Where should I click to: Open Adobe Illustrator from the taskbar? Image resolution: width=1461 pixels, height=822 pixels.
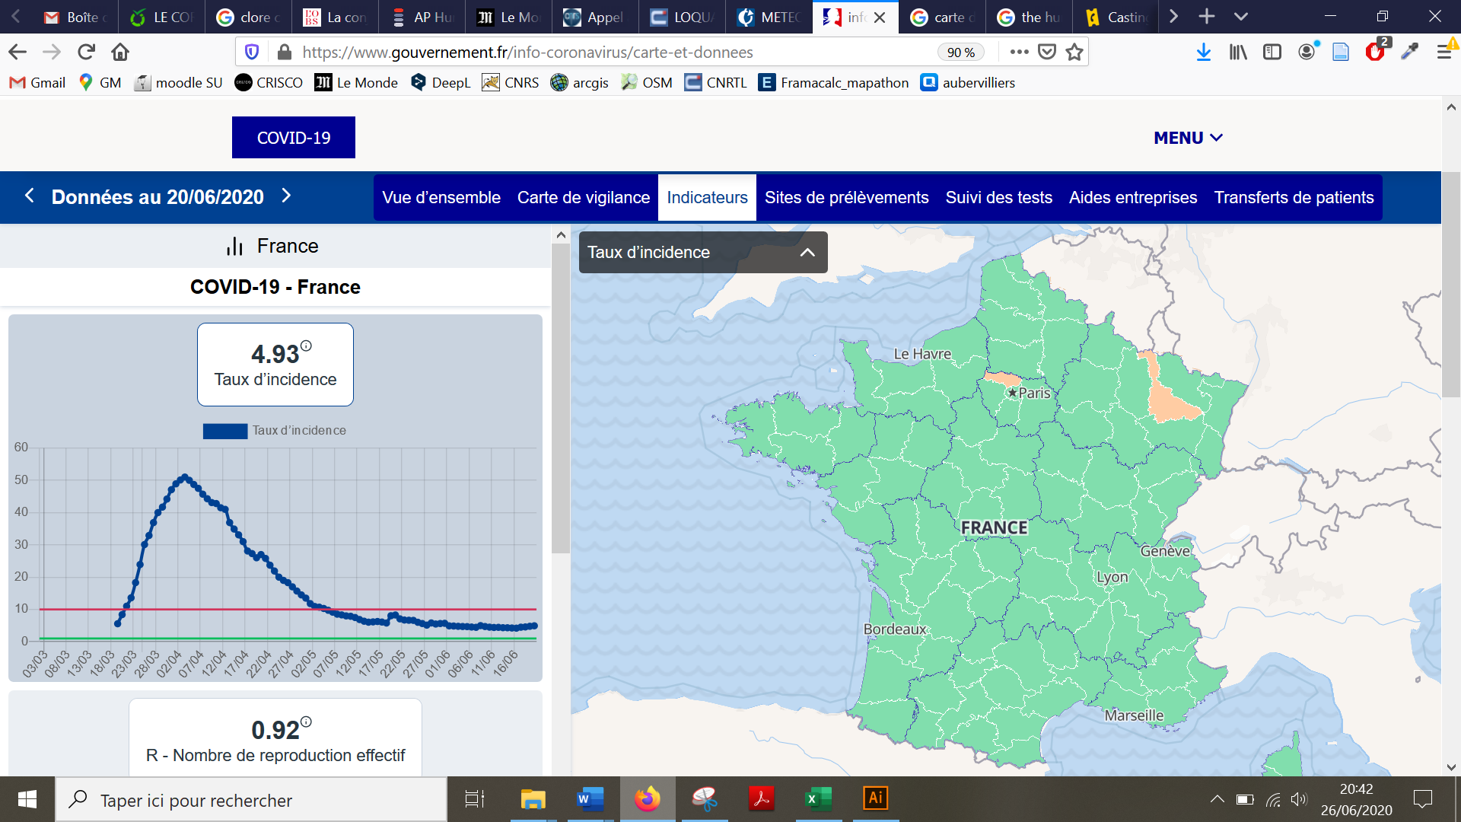pos(875,798)
